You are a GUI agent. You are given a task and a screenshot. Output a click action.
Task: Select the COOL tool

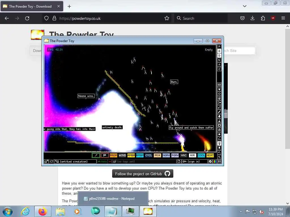[201, 155]
